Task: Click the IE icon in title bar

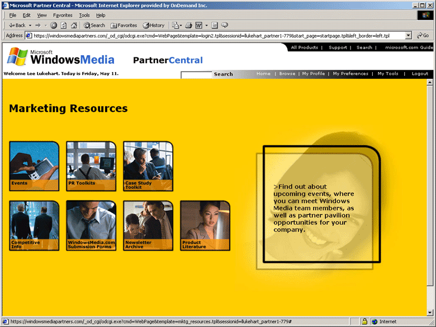Action: 5,5
